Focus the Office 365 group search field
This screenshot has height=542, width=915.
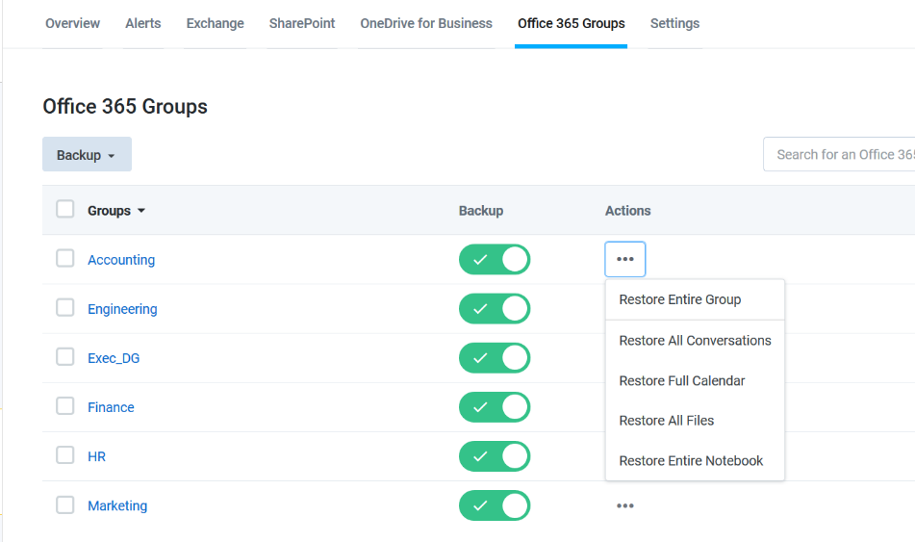[x=839, y=154]
